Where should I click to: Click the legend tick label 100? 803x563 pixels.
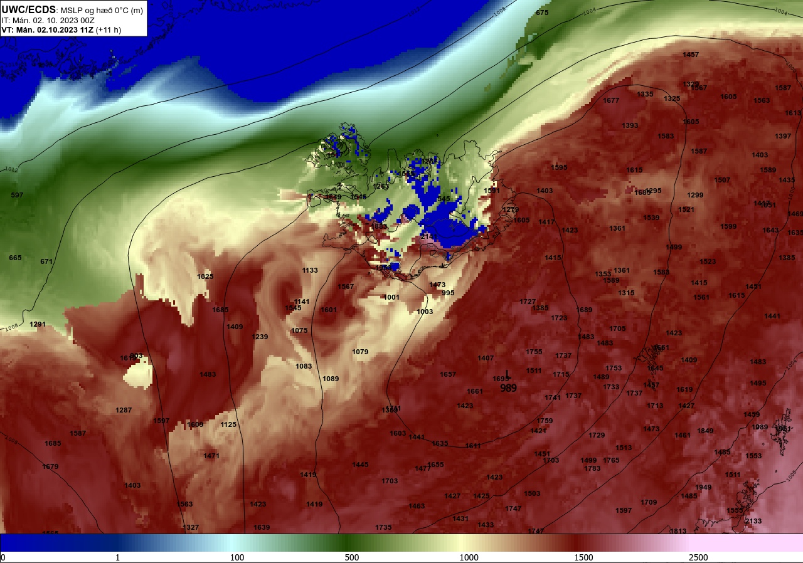237,557
